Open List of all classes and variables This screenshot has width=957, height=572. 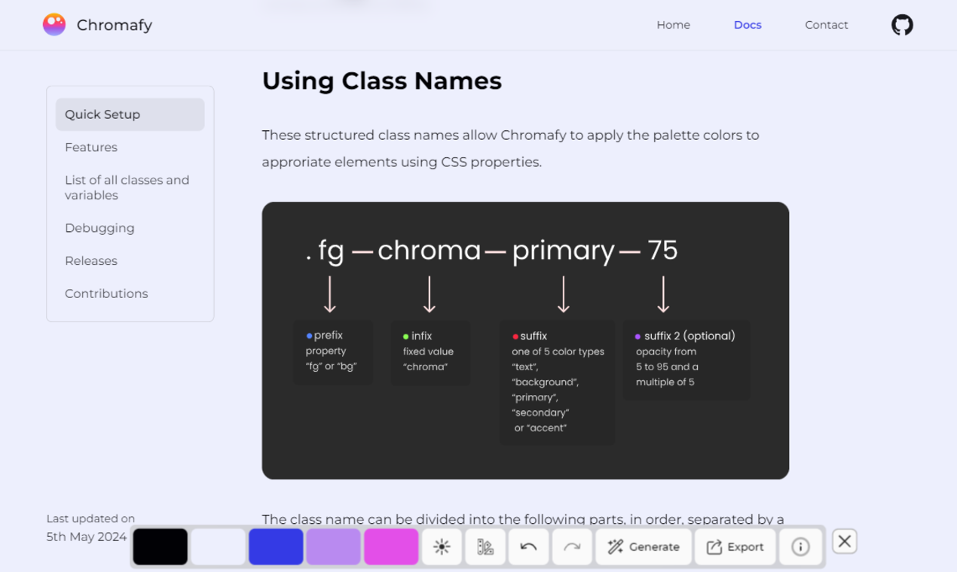tap(127, 187)
